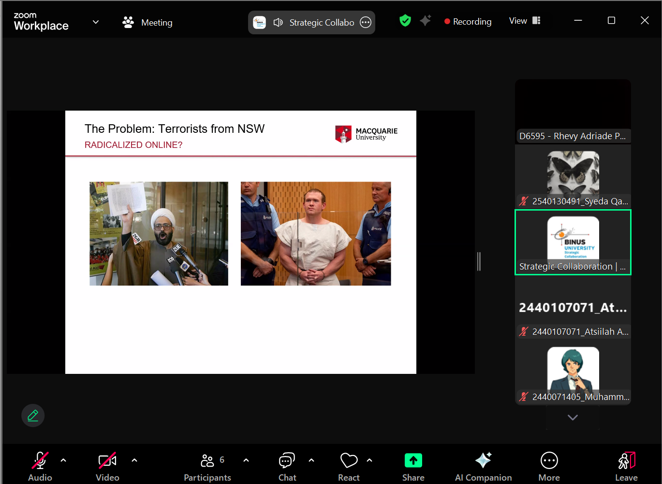Open the React heart menu
The height and width of the screenshot is (484, 662).
[x=349, y=467]
